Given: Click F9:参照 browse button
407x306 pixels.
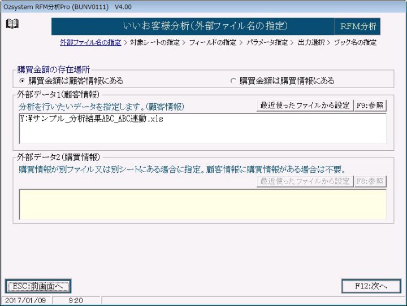Looking at the screenshot, I should (x=370, y=106).
